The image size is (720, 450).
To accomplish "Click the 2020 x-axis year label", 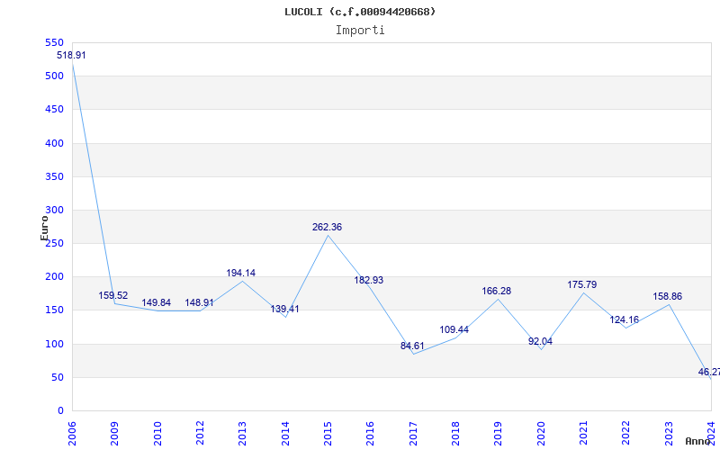I will pyautogui.click(x=541, y=434).
